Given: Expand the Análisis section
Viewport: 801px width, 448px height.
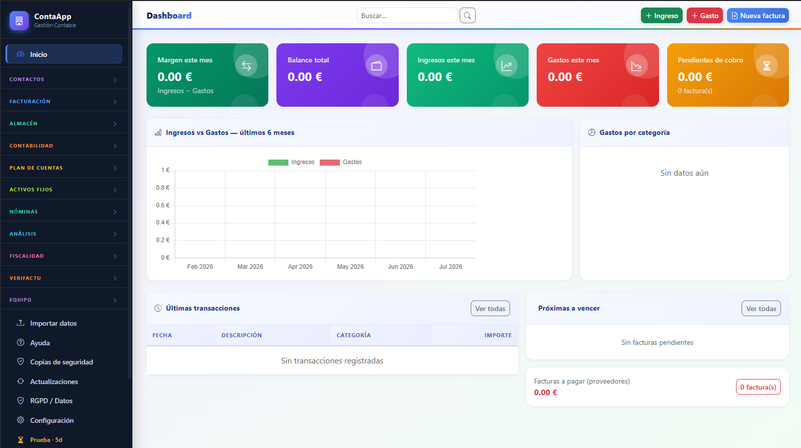Looking at the screenshot, I should (64, 234).
